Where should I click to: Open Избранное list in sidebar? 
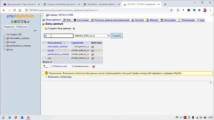(x=22, y=27)
